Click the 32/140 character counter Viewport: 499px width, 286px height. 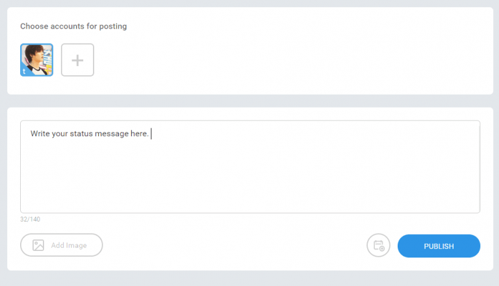point(31,219)
